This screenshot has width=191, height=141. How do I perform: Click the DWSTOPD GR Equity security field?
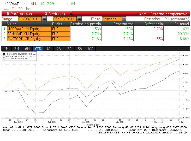tap(29, 39)
